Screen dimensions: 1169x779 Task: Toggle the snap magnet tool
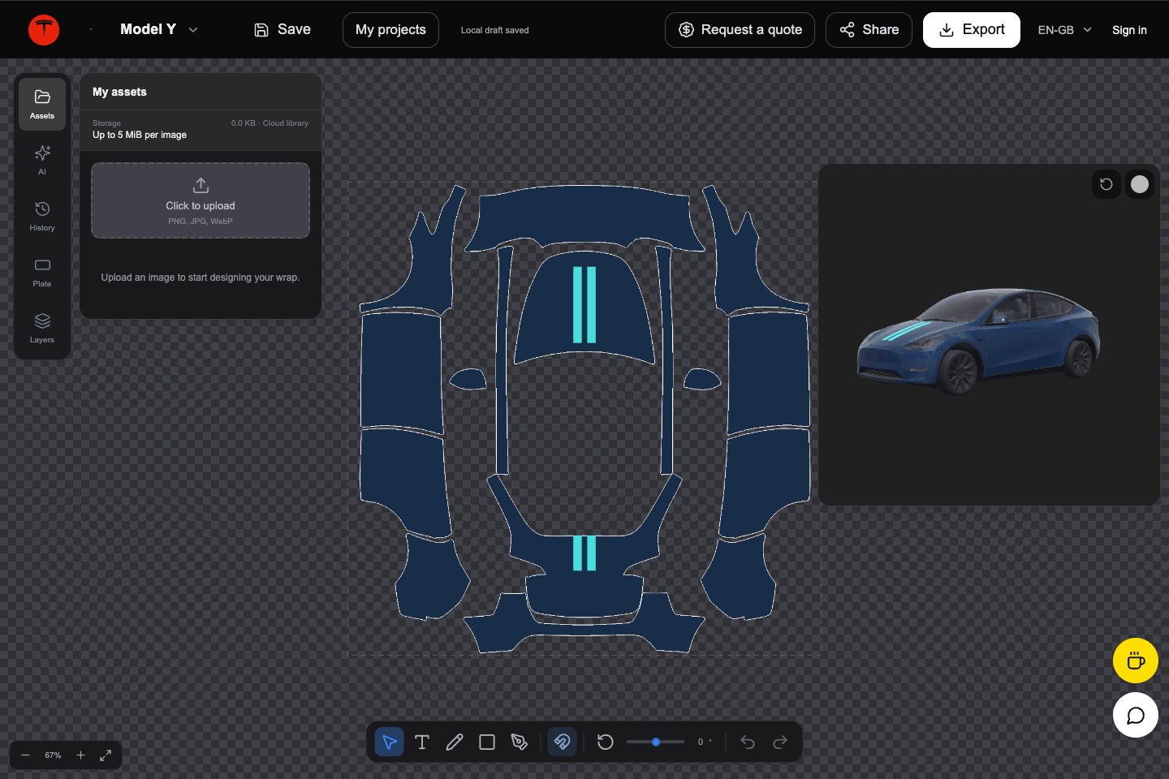point(562,742)
